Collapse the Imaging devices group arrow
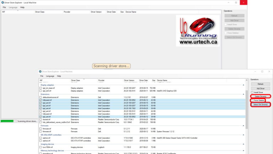The height and width of the screenshot is (154, 273). point(243,144)
